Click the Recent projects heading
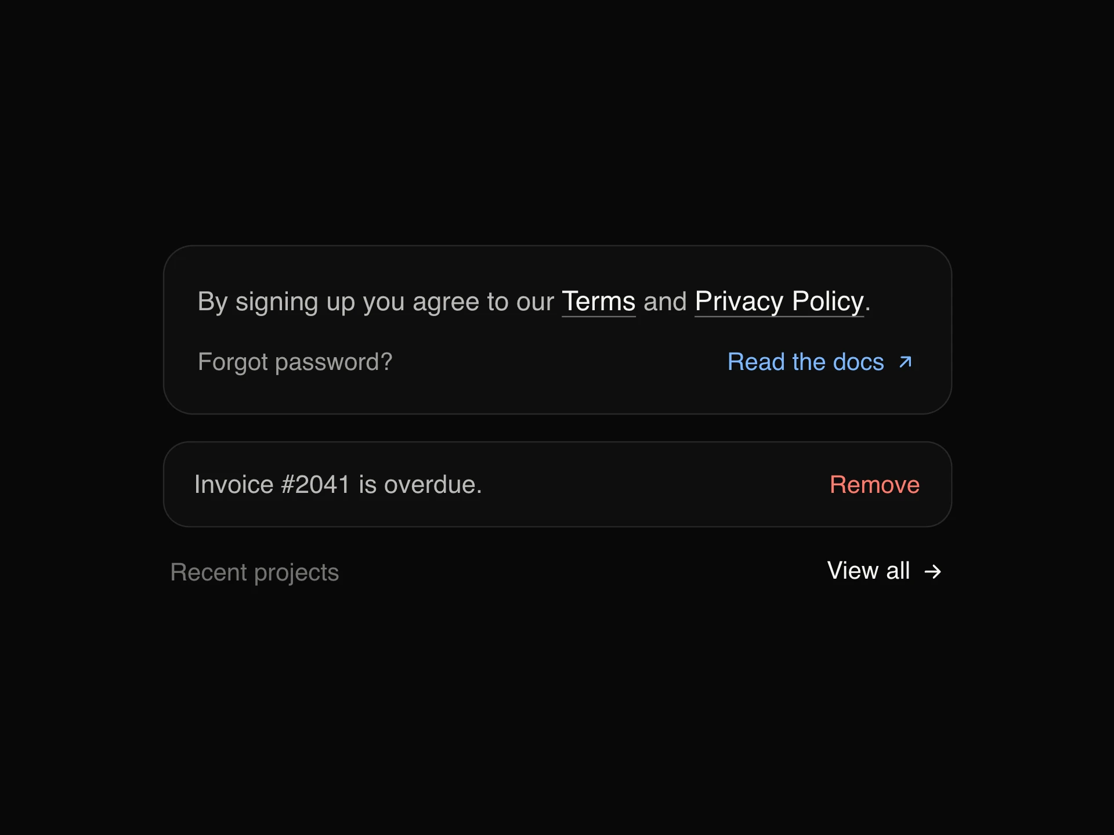The height and width of the screenshot is (835, 1114). point(254,572)
